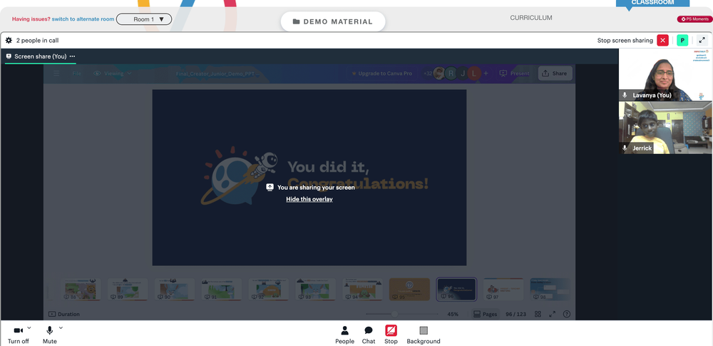
Task: Toggle the Pages view button
Action: click(485, 314)
